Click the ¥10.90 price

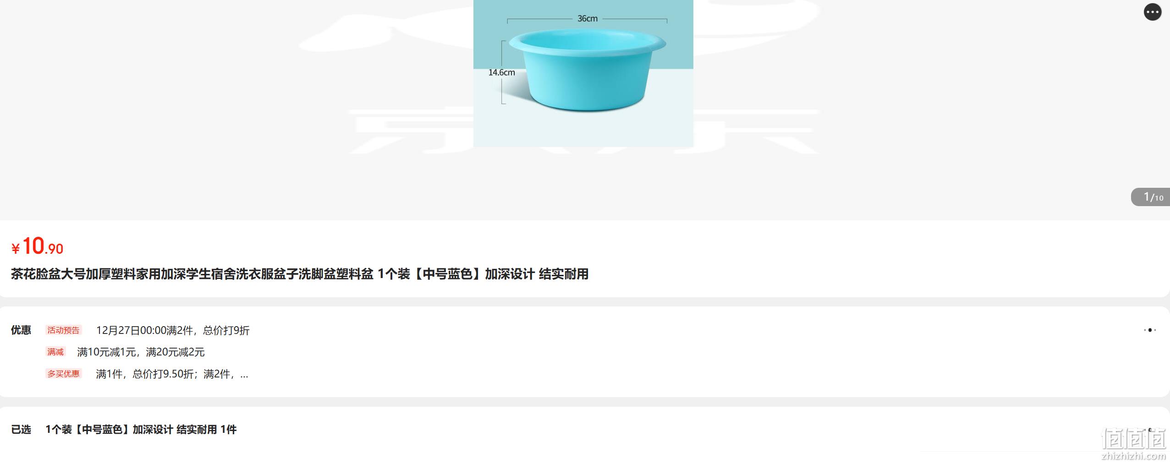click(x=38, y=246)
